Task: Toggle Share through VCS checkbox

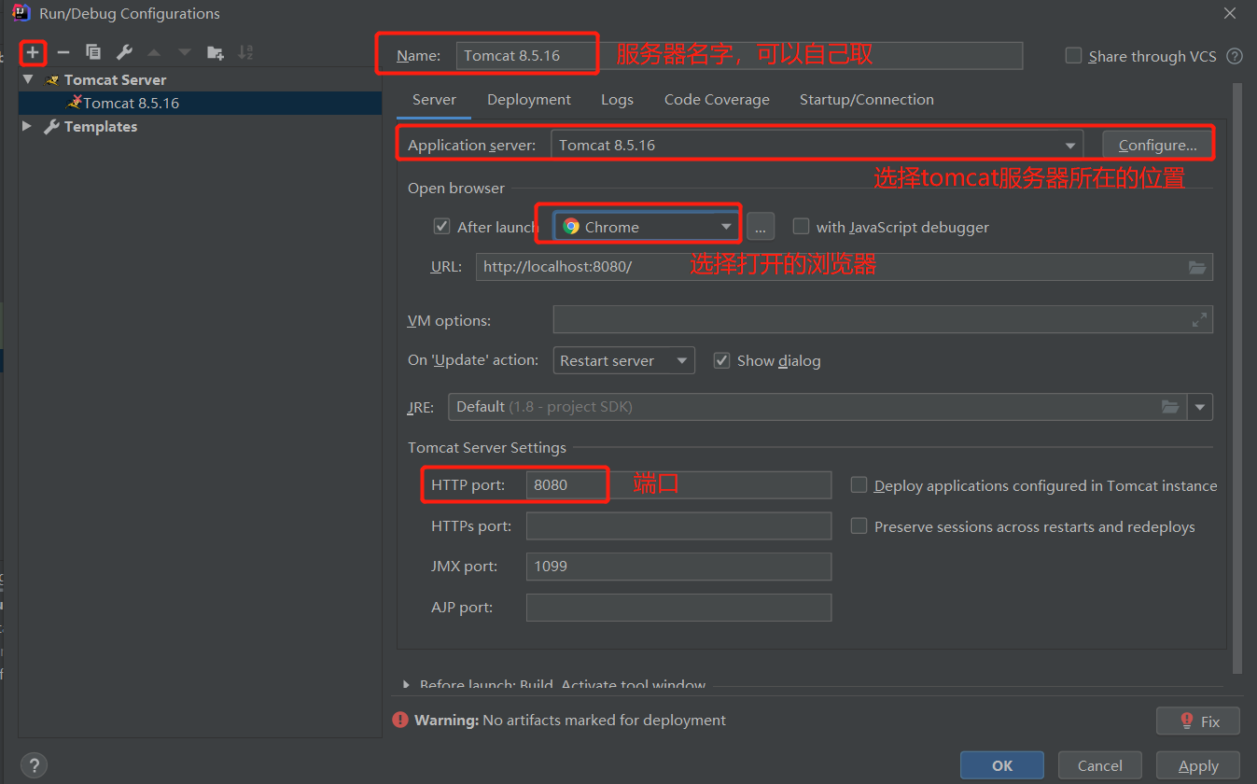Action: [1073, 56]
